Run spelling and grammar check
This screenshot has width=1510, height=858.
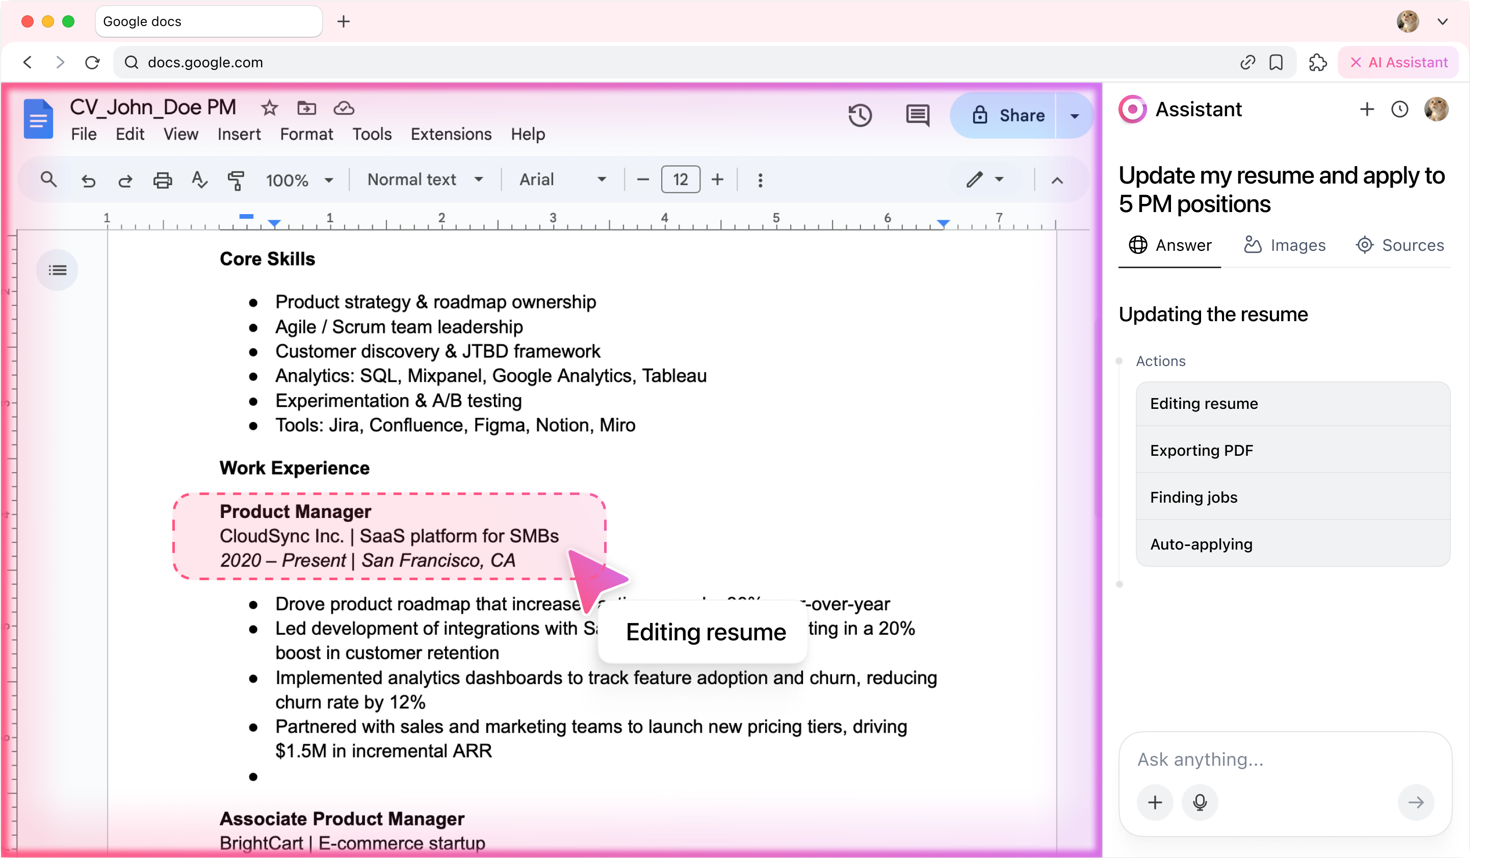[199, 180]
